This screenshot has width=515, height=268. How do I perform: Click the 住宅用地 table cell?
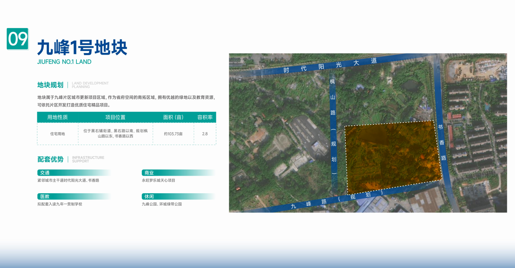57,134
